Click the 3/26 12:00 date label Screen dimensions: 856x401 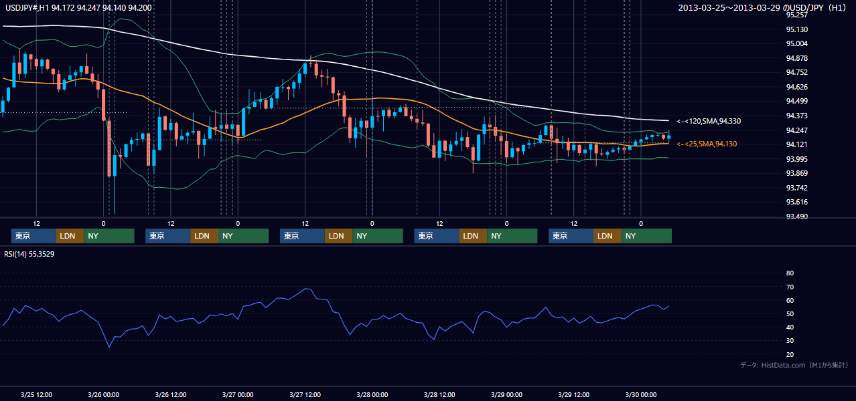[171, 394]
